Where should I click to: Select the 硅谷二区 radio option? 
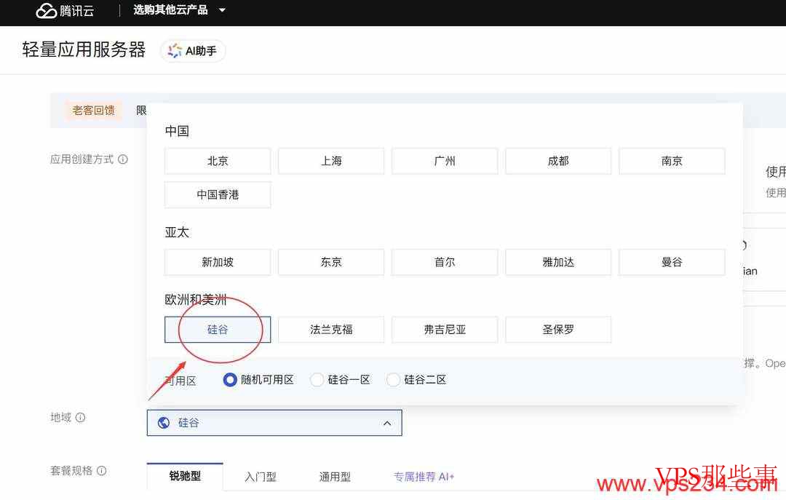click(394, 380)
